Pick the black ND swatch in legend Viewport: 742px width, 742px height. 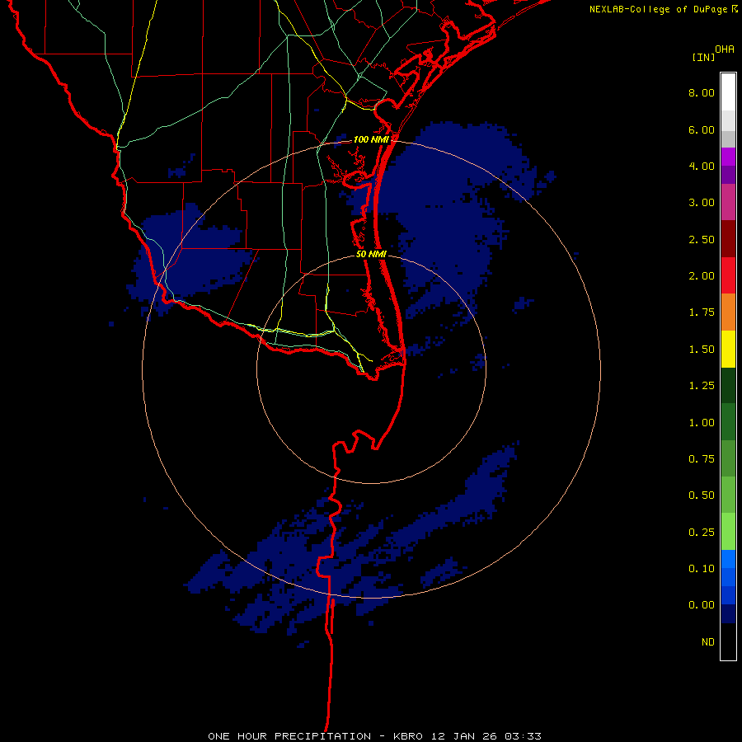tap(728, 641)
